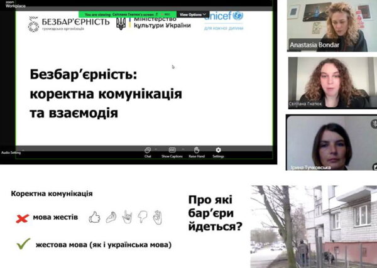This screenshot has height=268, width=377.
Task: Click the Raise Hand icon
Action: click(x=197, y=150)
